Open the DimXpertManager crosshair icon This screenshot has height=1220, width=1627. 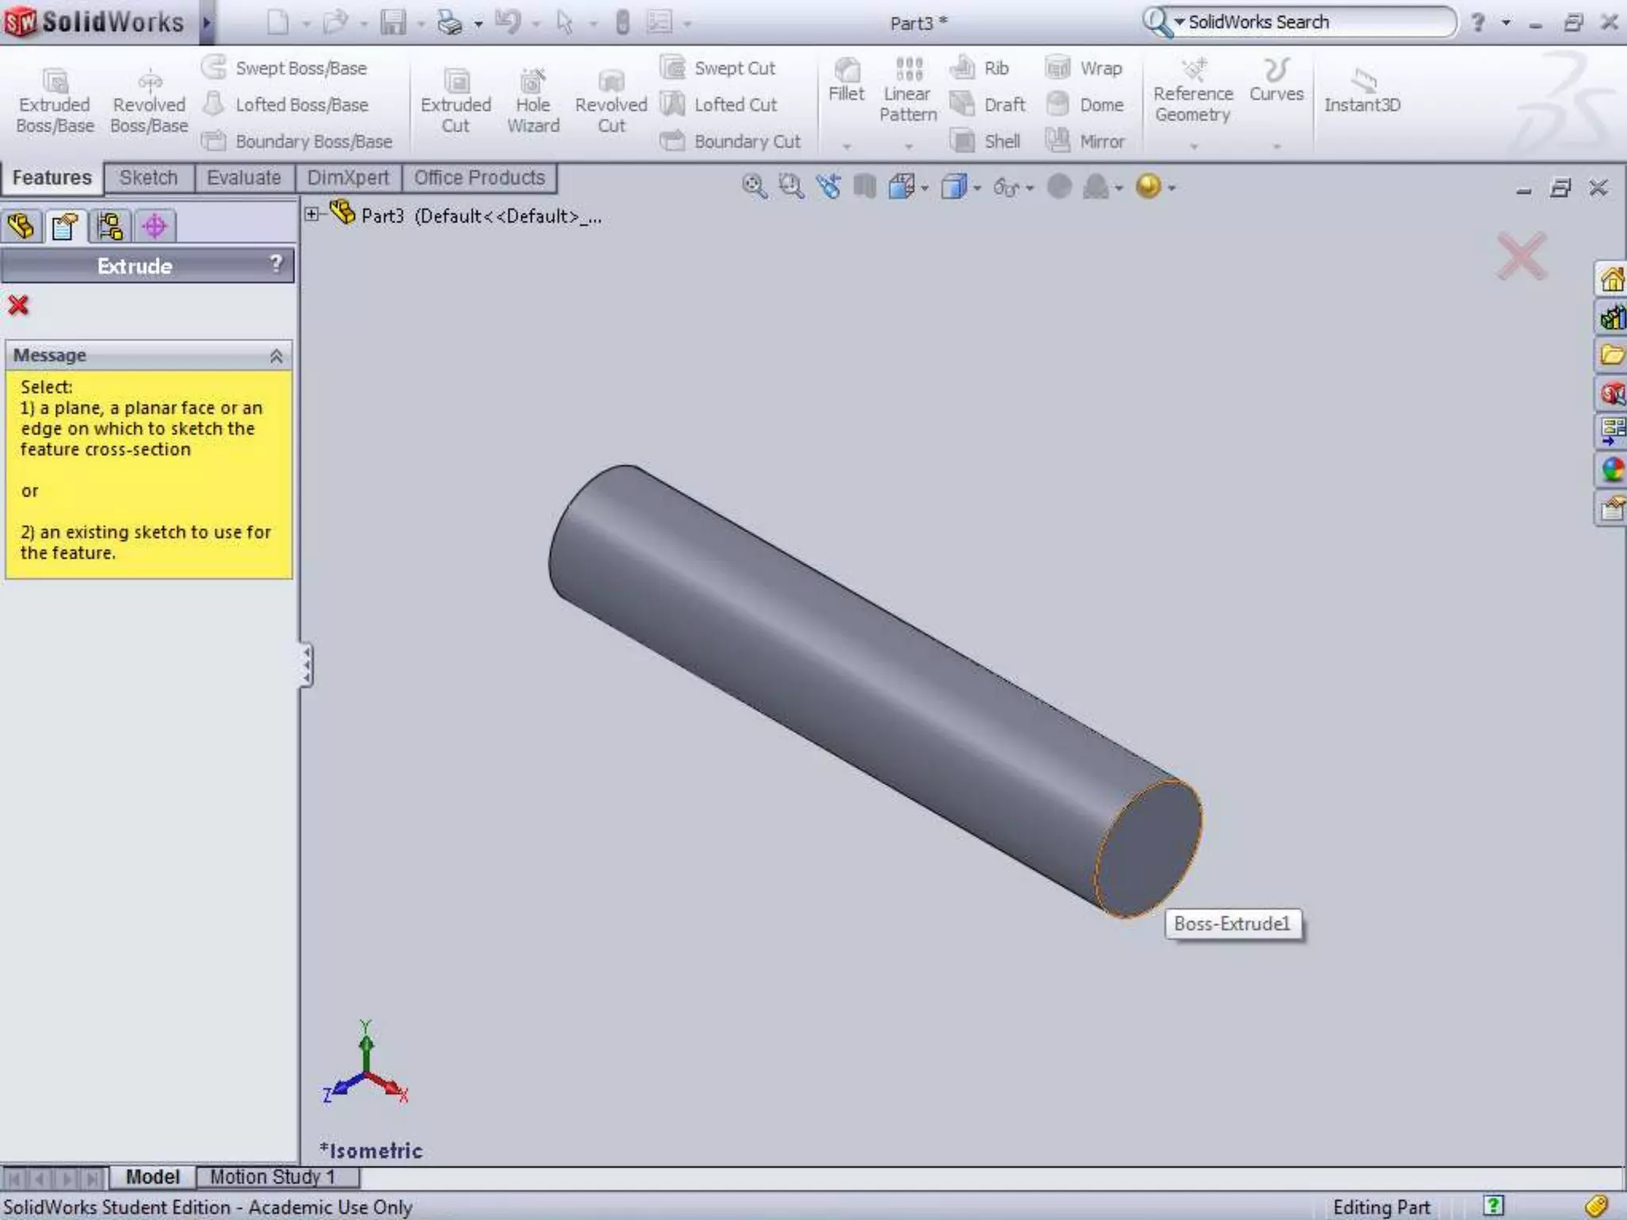tap(155, 227)
